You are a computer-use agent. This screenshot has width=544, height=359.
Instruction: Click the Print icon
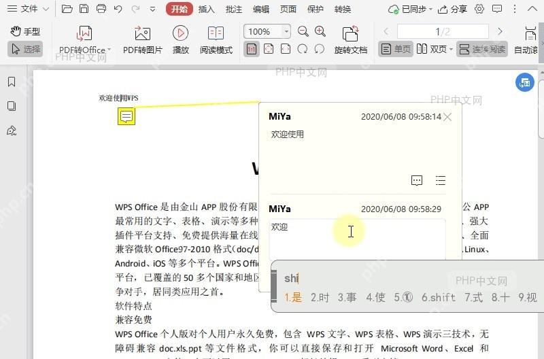pyautogui.click(x=101, y=9)
